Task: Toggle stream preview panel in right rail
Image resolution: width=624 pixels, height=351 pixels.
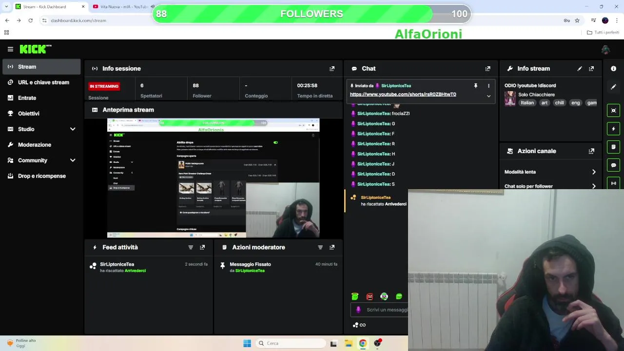Action: (613, 111)
